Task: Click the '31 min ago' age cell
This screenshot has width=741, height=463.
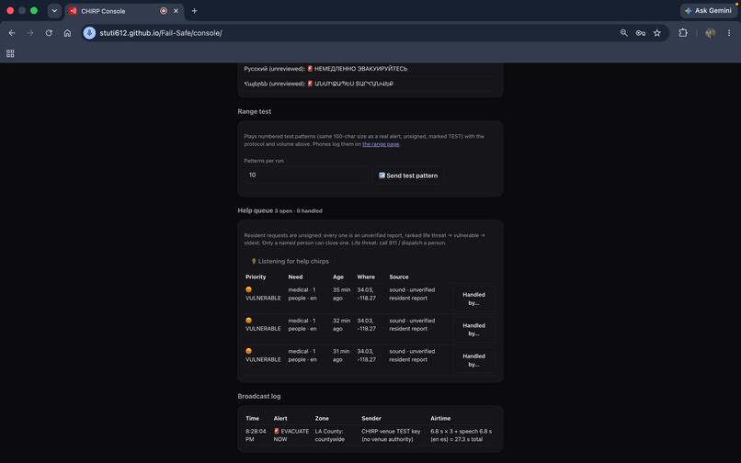Action: 341,356
